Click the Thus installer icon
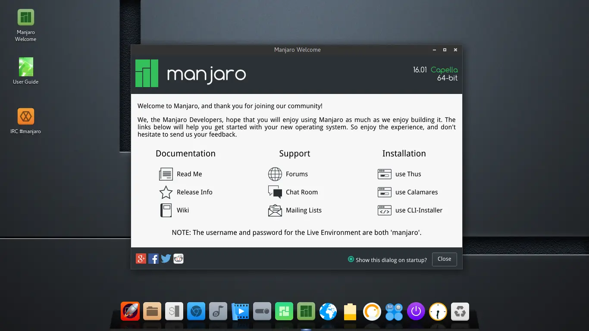589x331 pixels. (x=385, y=174)
